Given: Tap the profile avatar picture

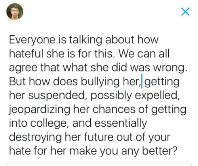Looking at the screenshot, I should tap(15, 12).
